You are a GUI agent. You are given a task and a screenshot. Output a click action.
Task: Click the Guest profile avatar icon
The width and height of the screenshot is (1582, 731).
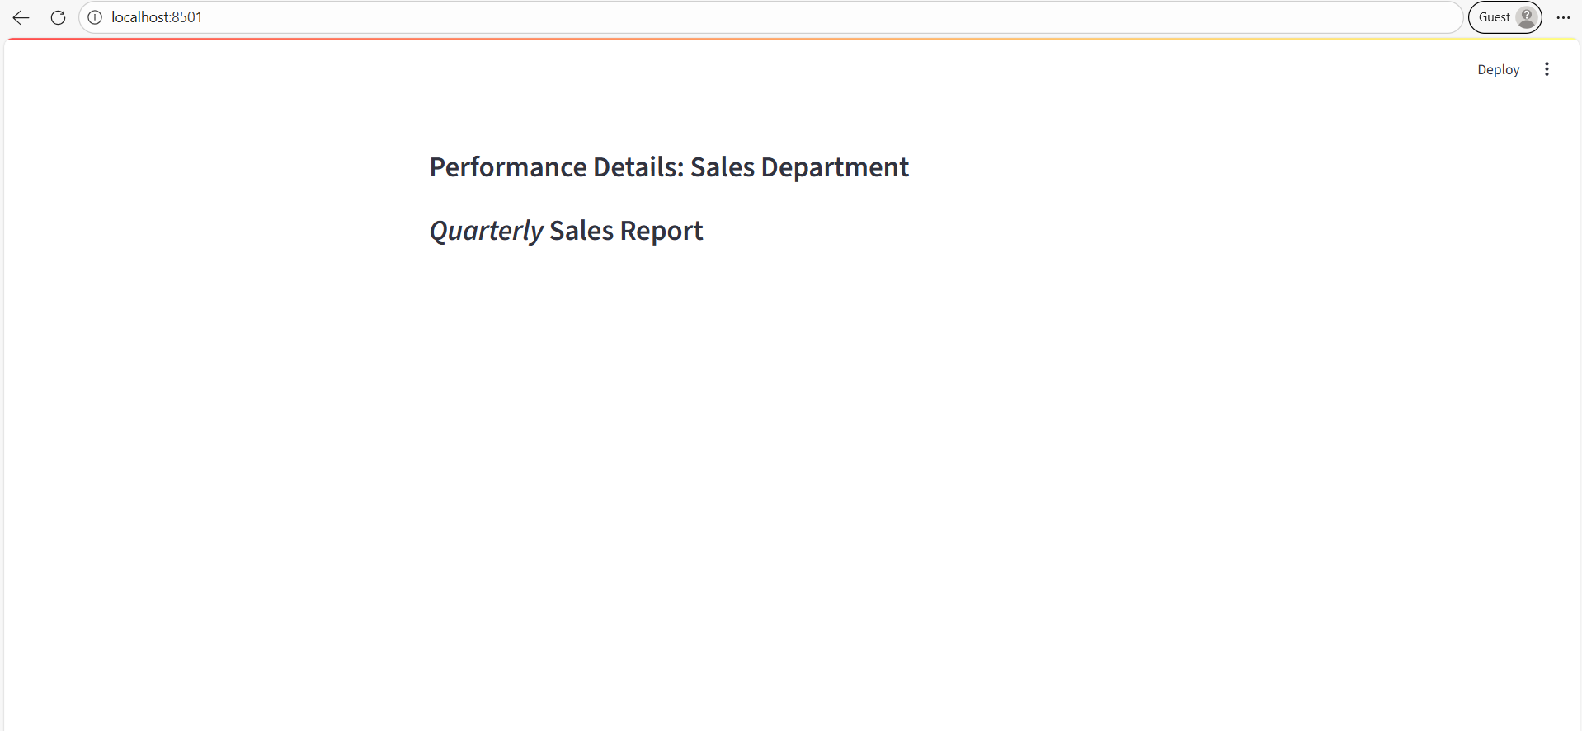(1527, 17)
